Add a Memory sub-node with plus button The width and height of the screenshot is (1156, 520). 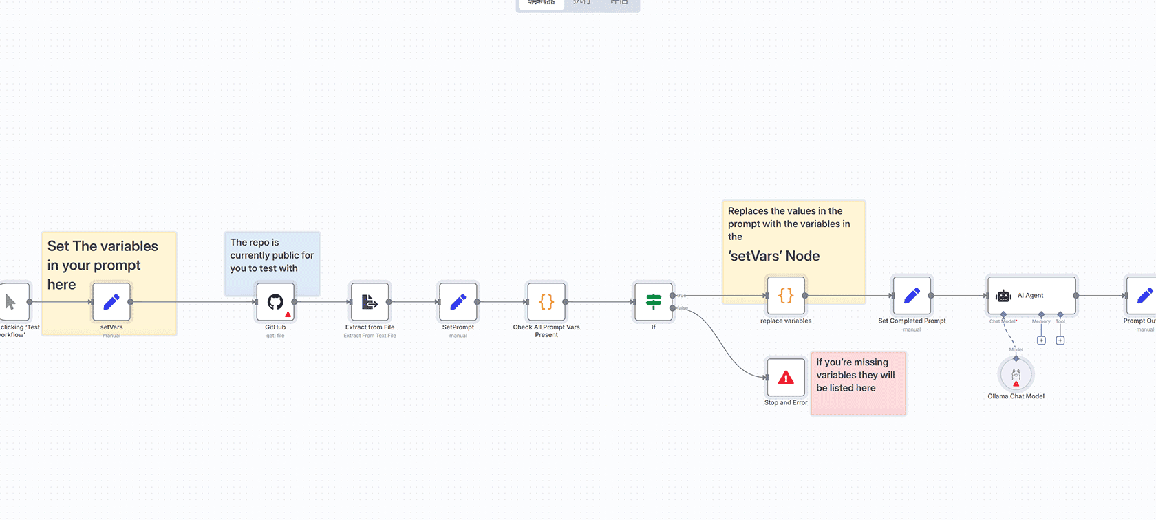(1041, 340)
